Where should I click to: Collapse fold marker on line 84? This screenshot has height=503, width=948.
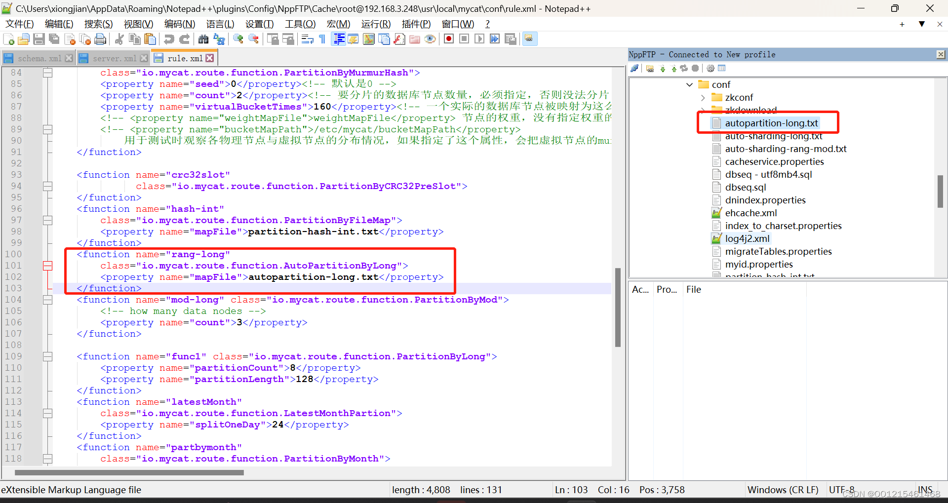tap(47, 73)
